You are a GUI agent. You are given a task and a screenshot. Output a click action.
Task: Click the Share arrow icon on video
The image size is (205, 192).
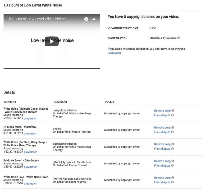[94, 19]
